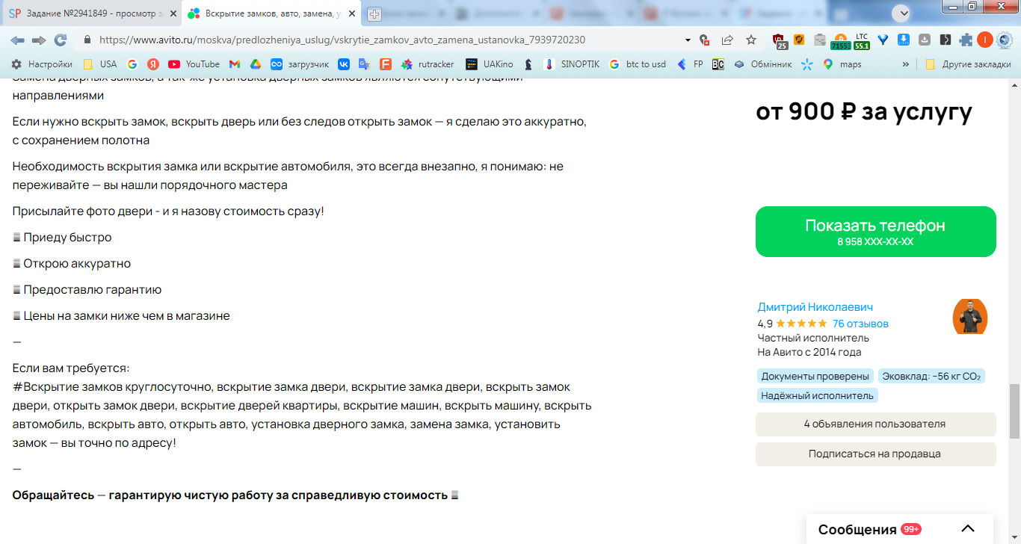Show hidden bookmarks via double chevron
The height and width of the screenshot is (544, 1021).
pyautogui.click(x=906, y=64)
